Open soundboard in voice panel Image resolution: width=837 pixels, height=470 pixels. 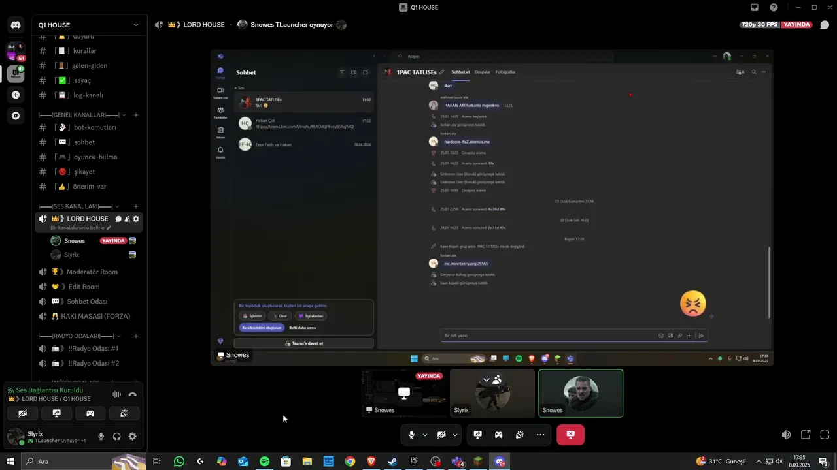(x=124, y=413)
